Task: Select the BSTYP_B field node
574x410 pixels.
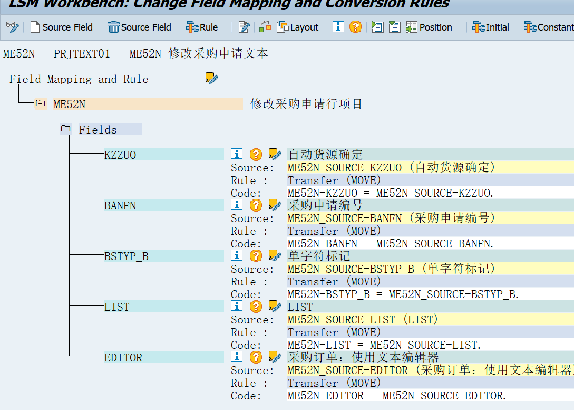Action: [163, 256]
